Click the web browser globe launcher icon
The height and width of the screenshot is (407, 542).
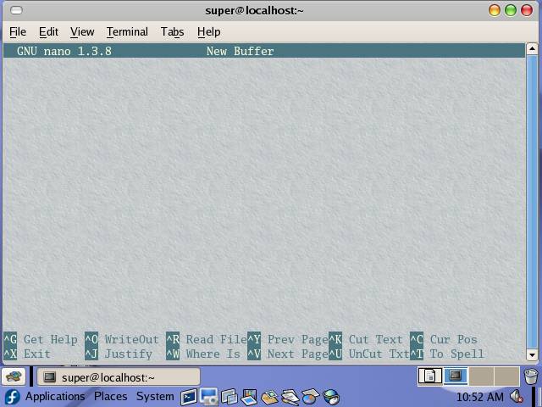tap(332, 397)
